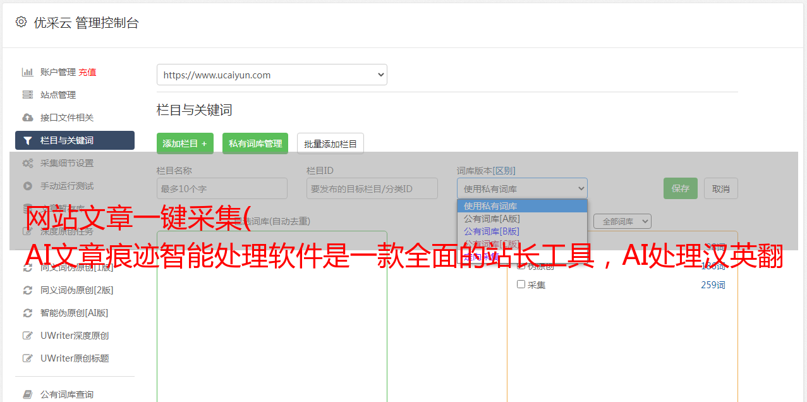Click the 批量添加栏目 button
The image size is (807, 402).
pos(331,143)
